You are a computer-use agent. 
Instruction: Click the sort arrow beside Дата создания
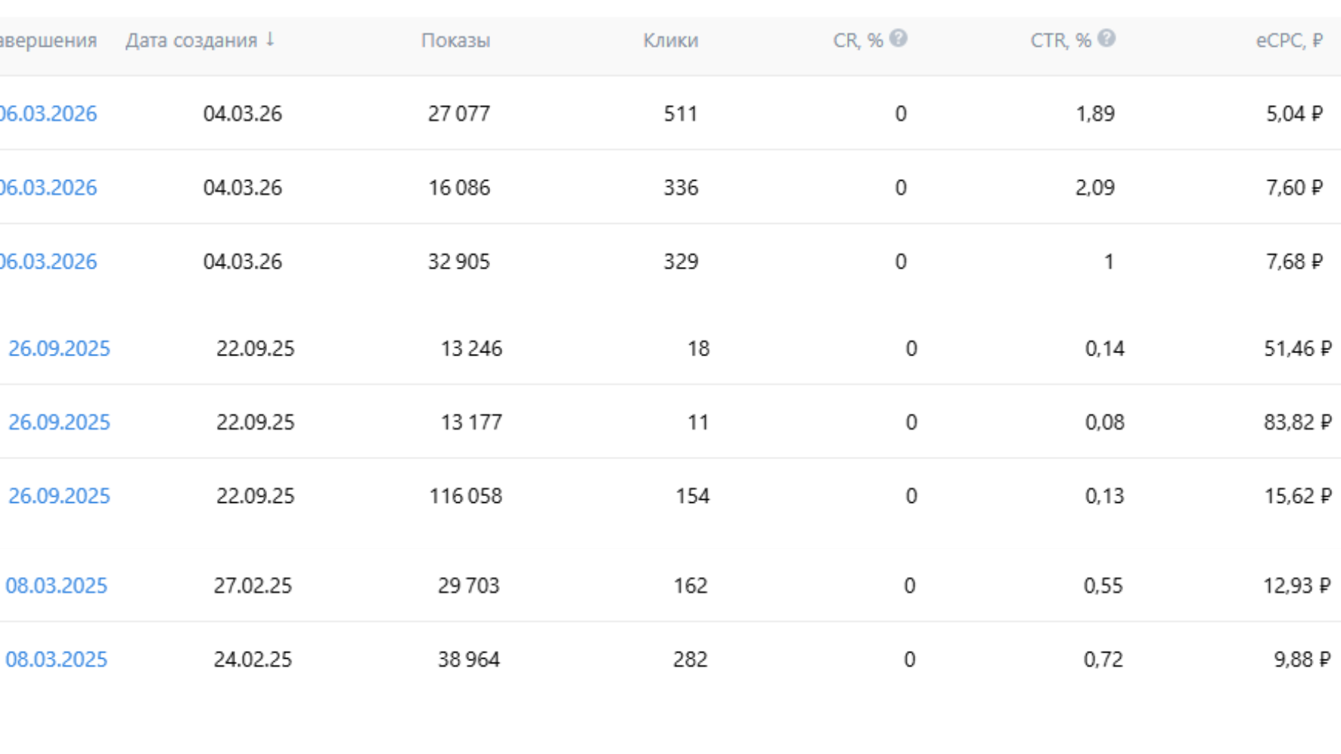tap(270, 40)
